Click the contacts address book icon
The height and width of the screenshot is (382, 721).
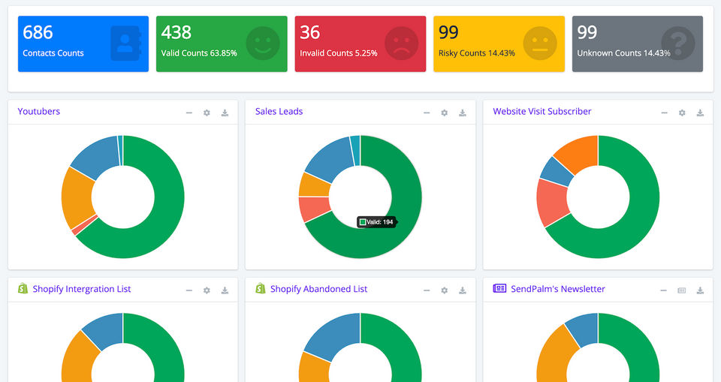pos(125,44)
